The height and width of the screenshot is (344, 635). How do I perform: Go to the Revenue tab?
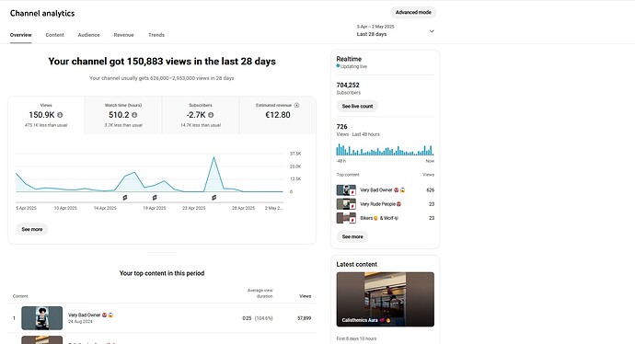(123, 35)
